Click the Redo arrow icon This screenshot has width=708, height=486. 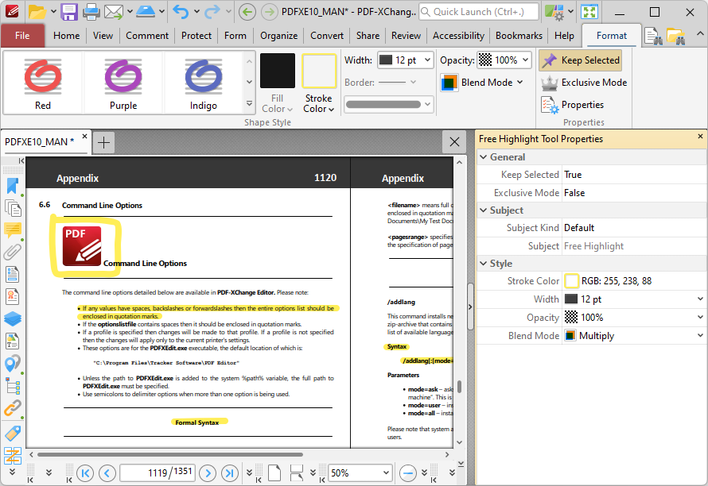pyautogui.click(x=212, y=12)
